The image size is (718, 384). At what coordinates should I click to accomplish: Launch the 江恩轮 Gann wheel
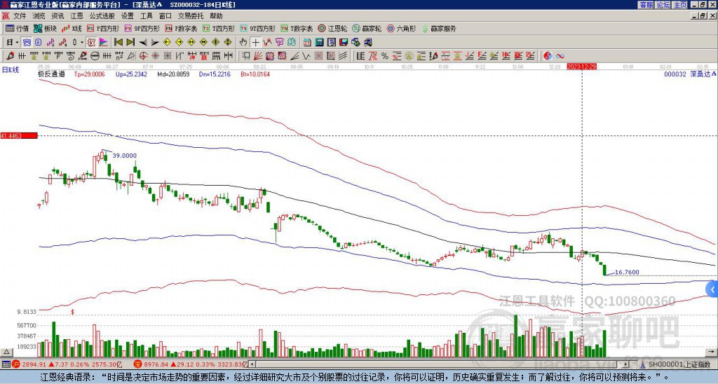(332, 28)
